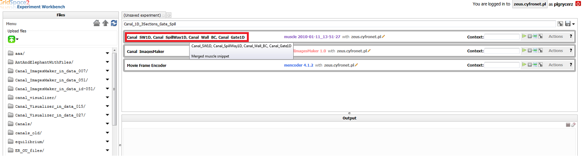The image size is (583, 158).
Task: Clear the Output panel with eraser icon
Action: 574,125
